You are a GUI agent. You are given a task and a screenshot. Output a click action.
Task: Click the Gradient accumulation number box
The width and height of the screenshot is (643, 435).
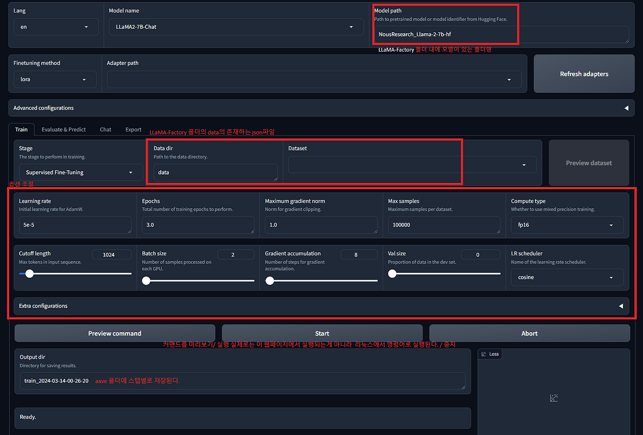click(x=359, y=254)
